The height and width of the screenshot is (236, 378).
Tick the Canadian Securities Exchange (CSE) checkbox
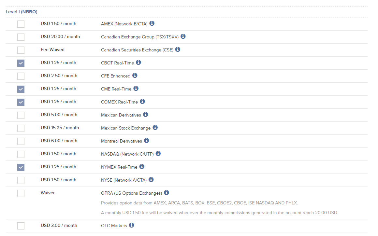coord(21,50)
